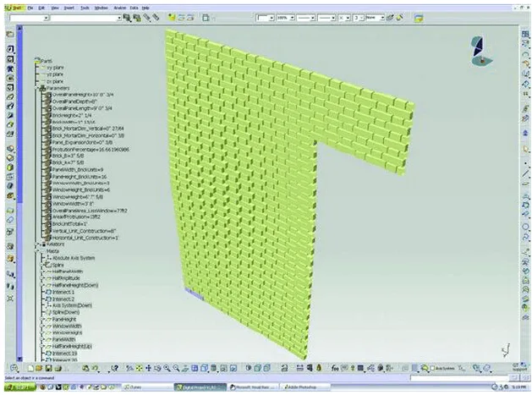
Task: Select the WindowWidth=3' 8" parameter
Action: tap(73, 204)
